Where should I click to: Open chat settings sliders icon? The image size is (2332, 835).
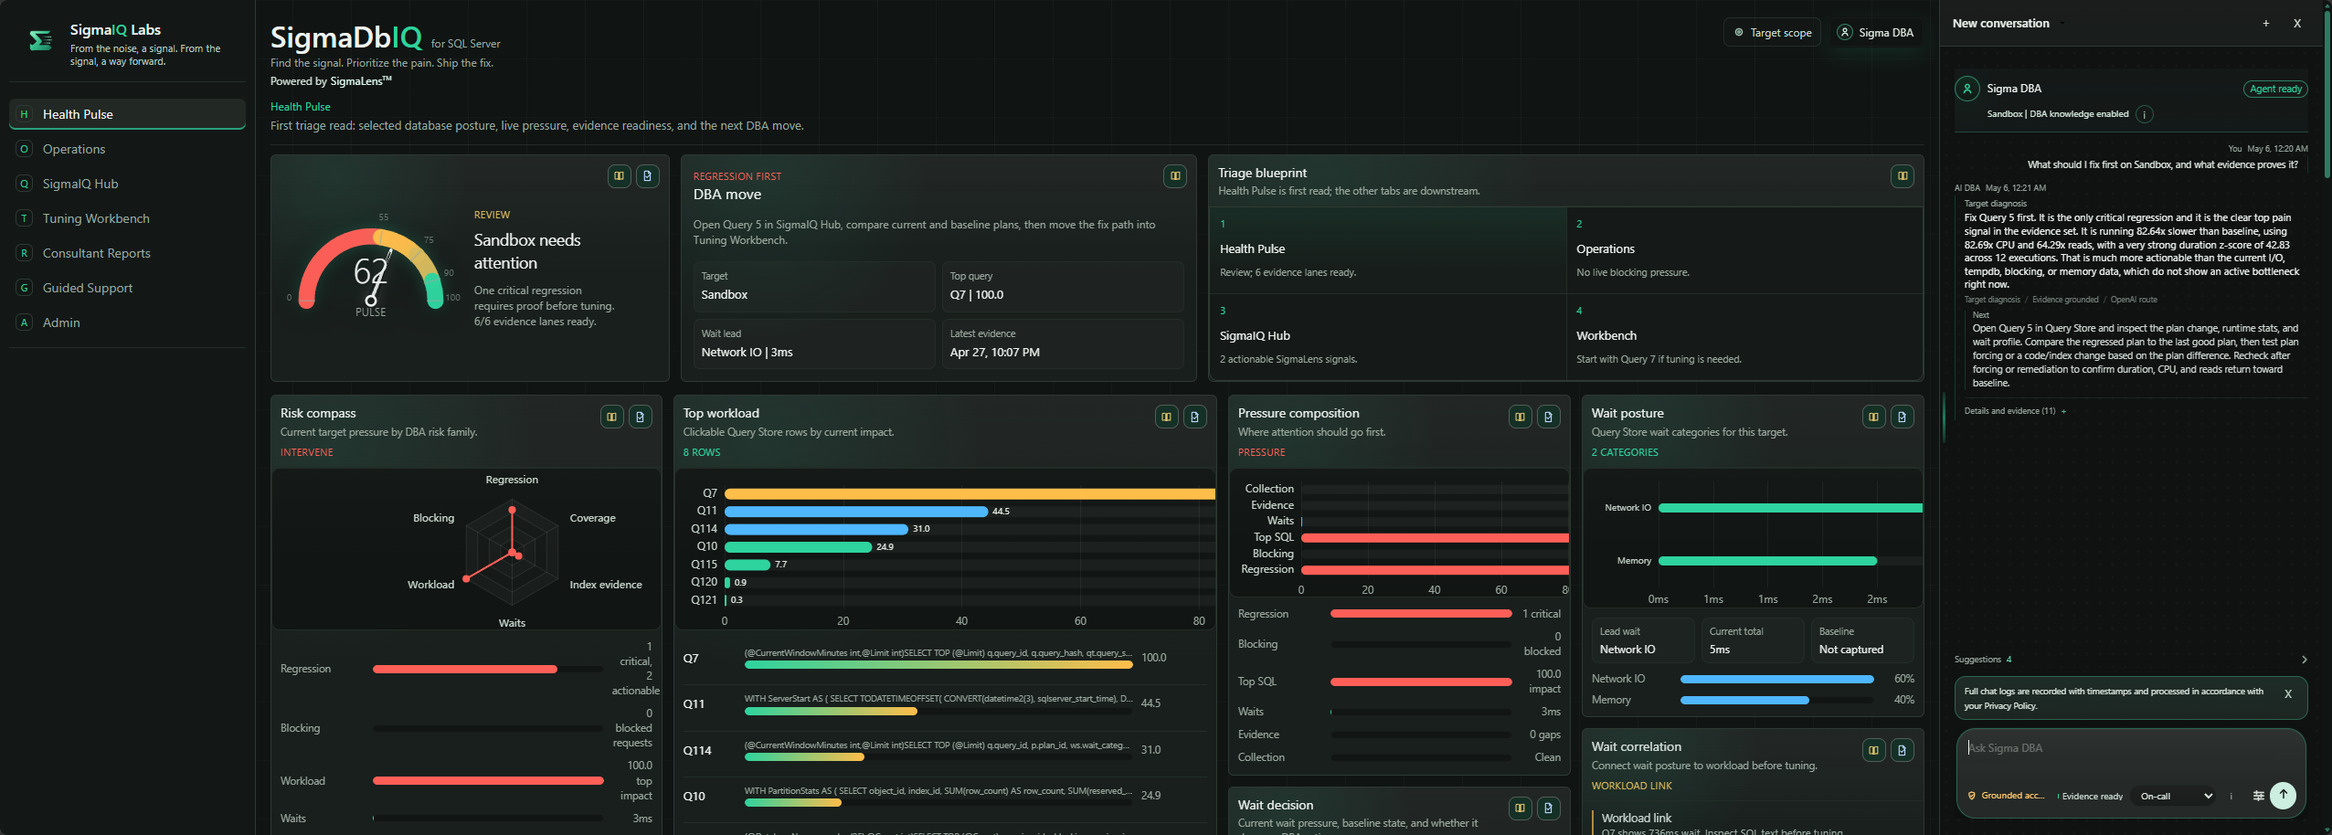(x=2258, y=796)
